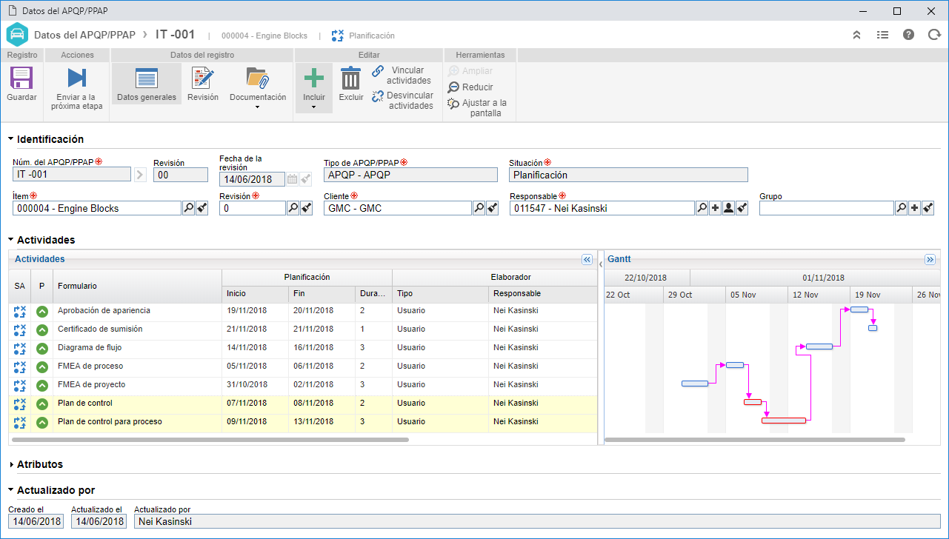The width and height of the screenshot is (949, 539).
Task: Sort by Responsable column header
Action: pos(542,294)
